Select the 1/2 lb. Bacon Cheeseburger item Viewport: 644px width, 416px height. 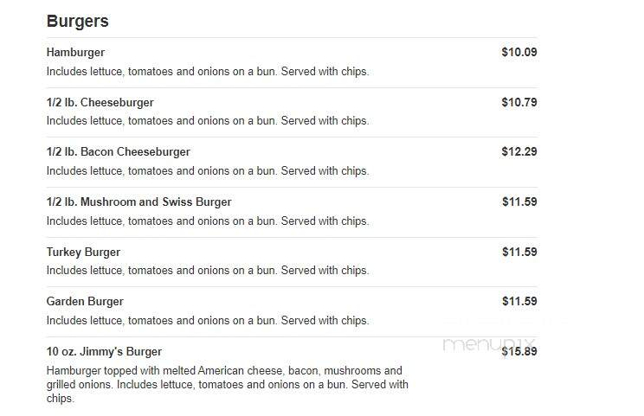pos(119,152)
